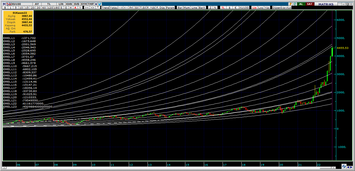Select the A monthly period button
The width and height of the screenshot is (355, 171).
75,8
